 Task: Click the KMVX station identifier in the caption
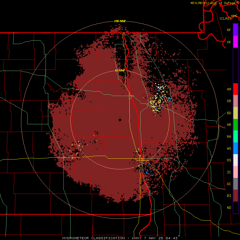tap(137, 238)
